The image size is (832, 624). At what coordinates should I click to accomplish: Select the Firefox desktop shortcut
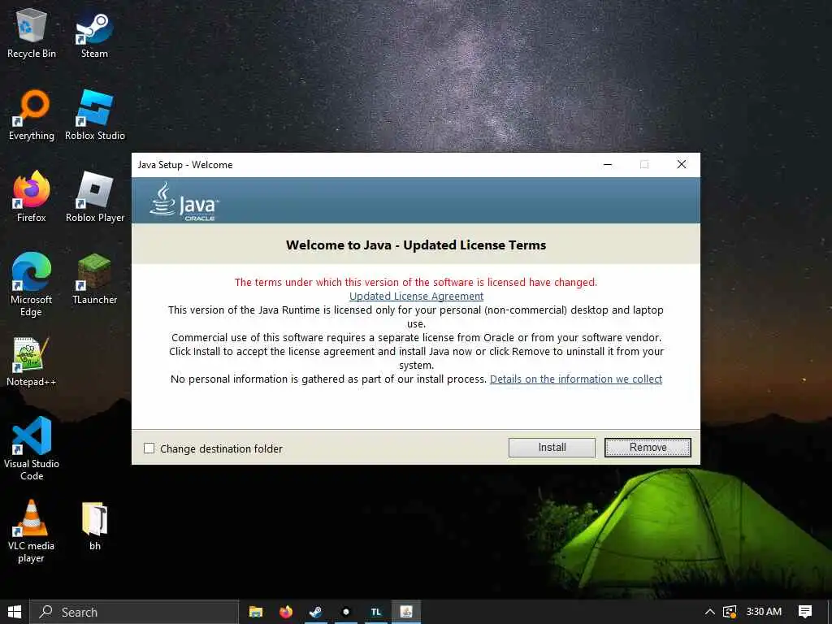tap(32, 197)
